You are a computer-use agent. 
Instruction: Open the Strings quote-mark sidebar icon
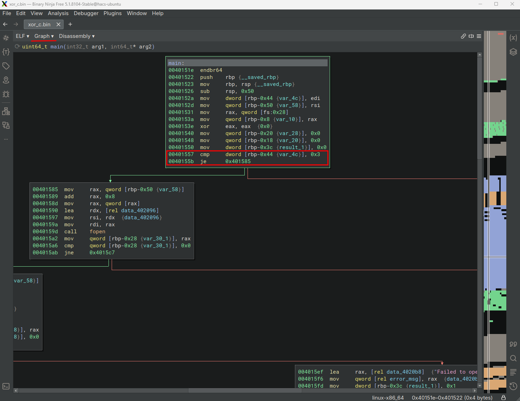513,344
